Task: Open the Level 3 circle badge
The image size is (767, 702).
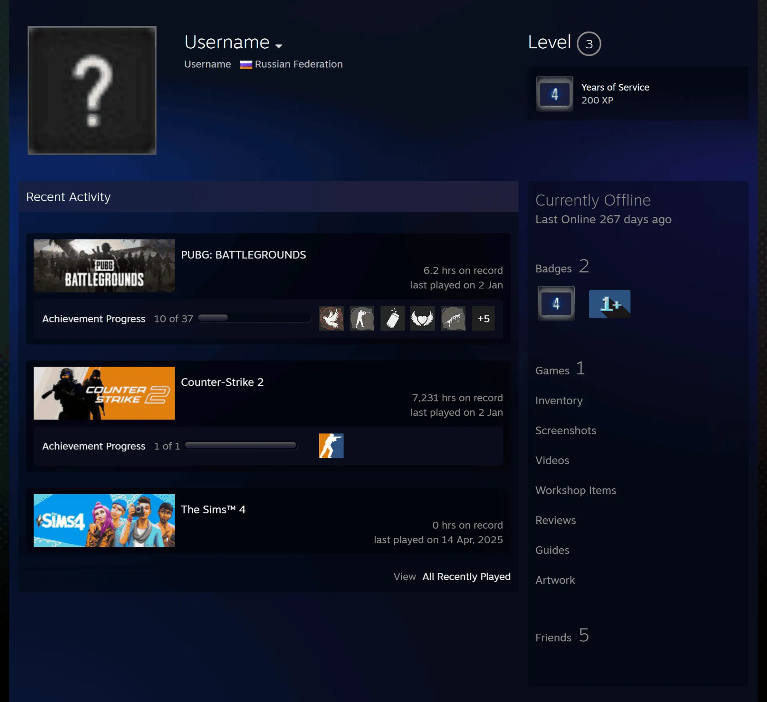Action: click(x=589, y=44)
